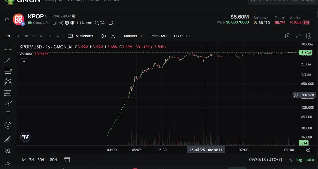The image size is (318, 169).
Task: Select the zoom in tool
Action: coord(8,150)
